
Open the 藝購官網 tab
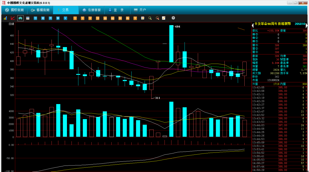click(40, 10)
